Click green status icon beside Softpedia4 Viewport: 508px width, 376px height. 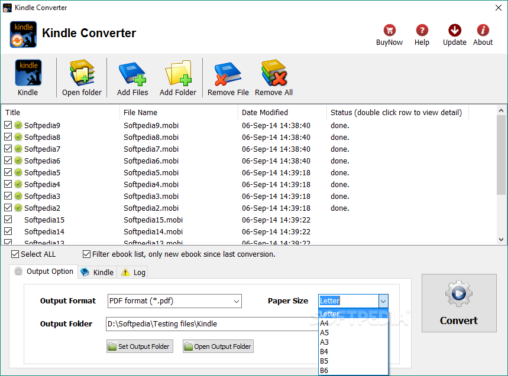click(18, 184)
